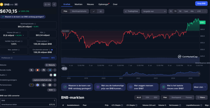Click the Koop BNB button
Image resolution: width=210 pixels, height=108 pixels.
pyautogui.click(x=201, y=3)
